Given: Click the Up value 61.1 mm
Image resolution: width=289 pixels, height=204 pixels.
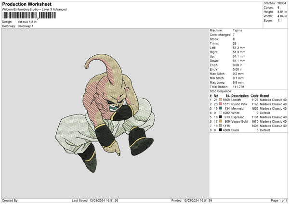Looking at the screenshot, I should click(x=239, y=56).
